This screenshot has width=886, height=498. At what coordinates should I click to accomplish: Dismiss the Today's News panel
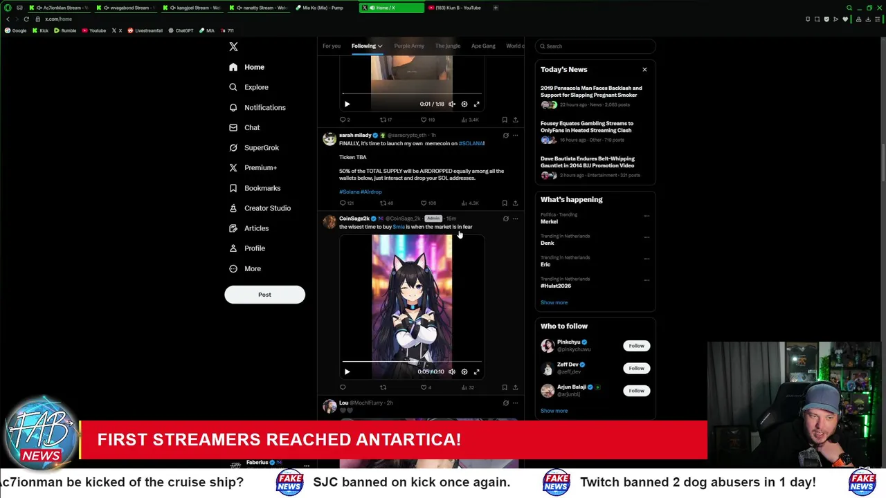coord(644,69)
